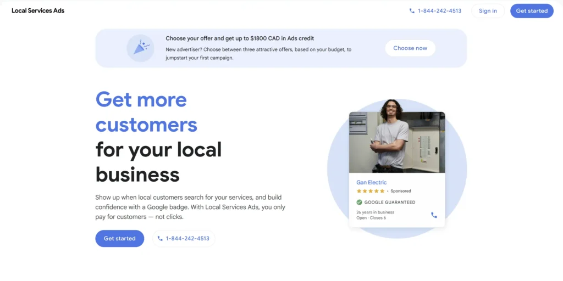Click the 'for your local business' heading text
The height and width of the screenshot is (281, 563).
[158, 162]
